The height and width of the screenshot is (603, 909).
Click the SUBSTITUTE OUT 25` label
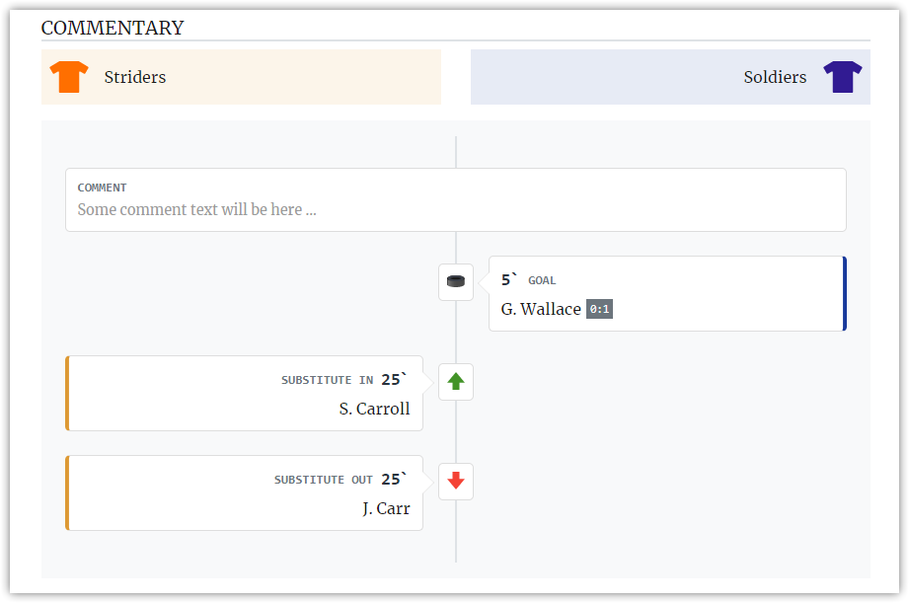pyautogui.click(x=341, y=480)
